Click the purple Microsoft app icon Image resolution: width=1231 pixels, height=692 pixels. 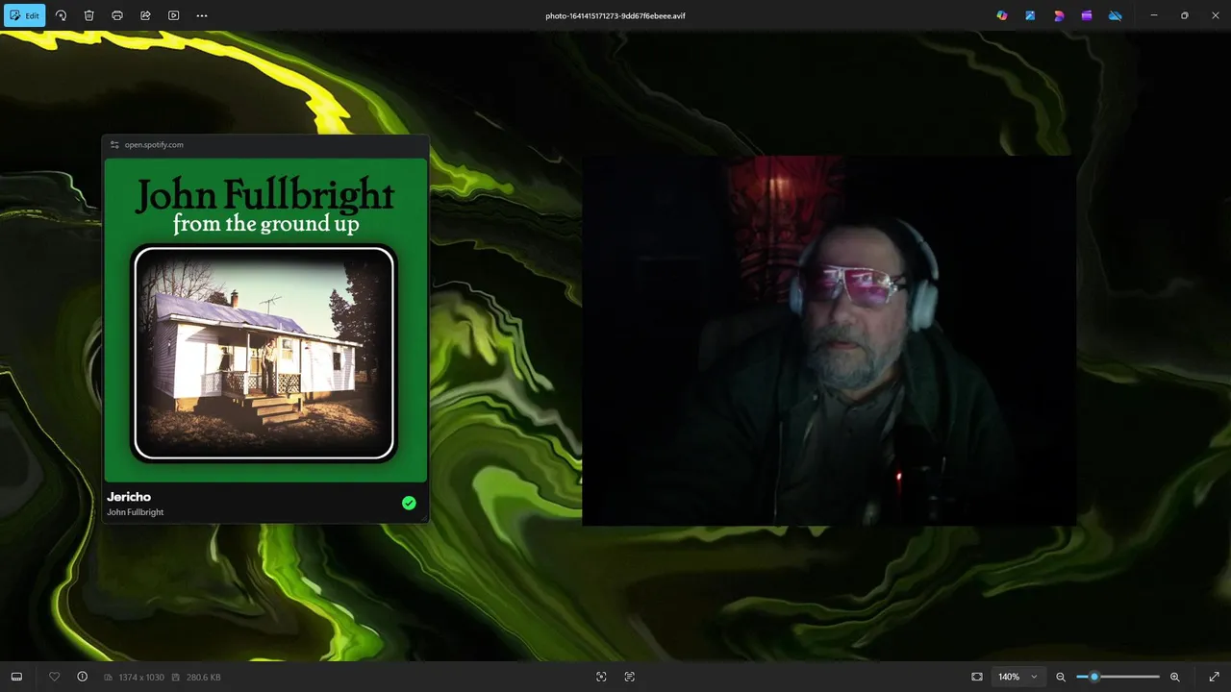1087,15
